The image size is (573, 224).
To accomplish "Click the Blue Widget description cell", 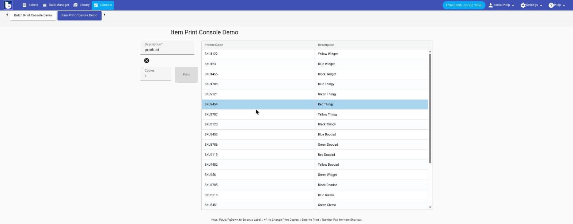I will click(x=371, y=64).
